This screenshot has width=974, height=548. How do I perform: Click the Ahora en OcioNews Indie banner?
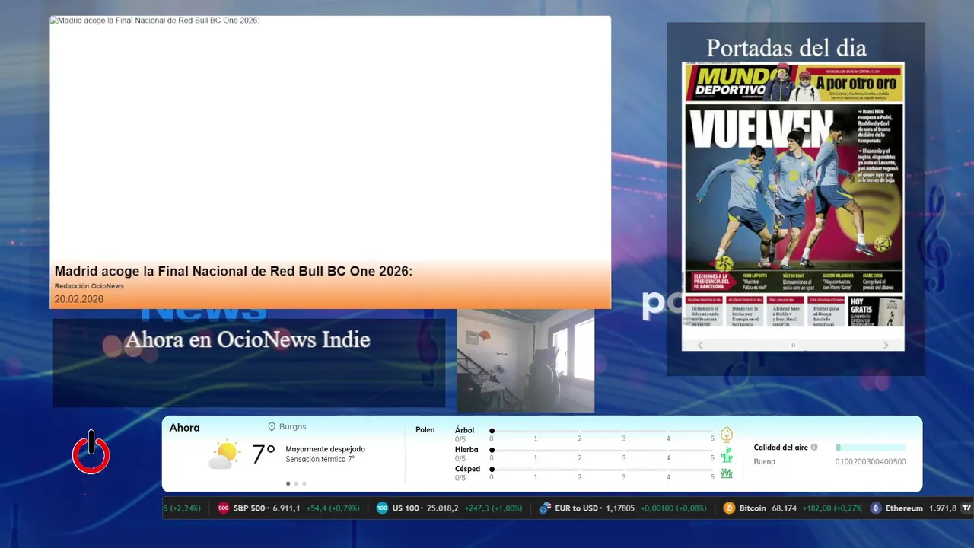pyautogui.click(x=247, y=339)
